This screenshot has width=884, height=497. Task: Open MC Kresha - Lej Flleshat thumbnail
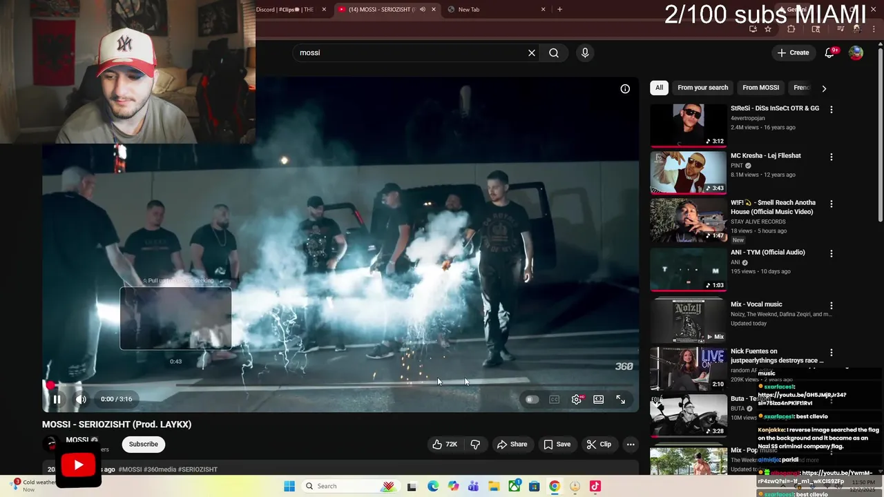689,173
